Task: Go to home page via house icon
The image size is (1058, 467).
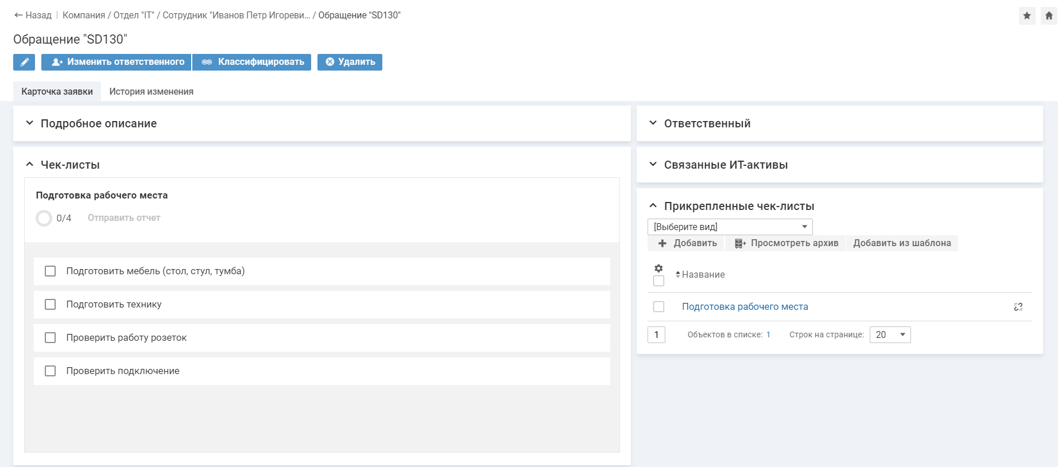Action: click(x=1049, y=16)
